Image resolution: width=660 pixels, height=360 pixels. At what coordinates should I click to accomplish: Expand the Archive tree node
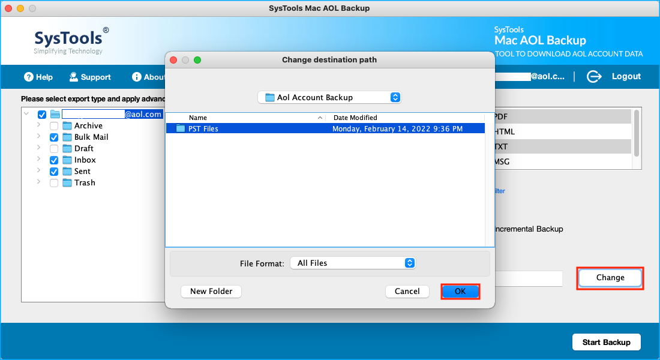coord(39,125)
